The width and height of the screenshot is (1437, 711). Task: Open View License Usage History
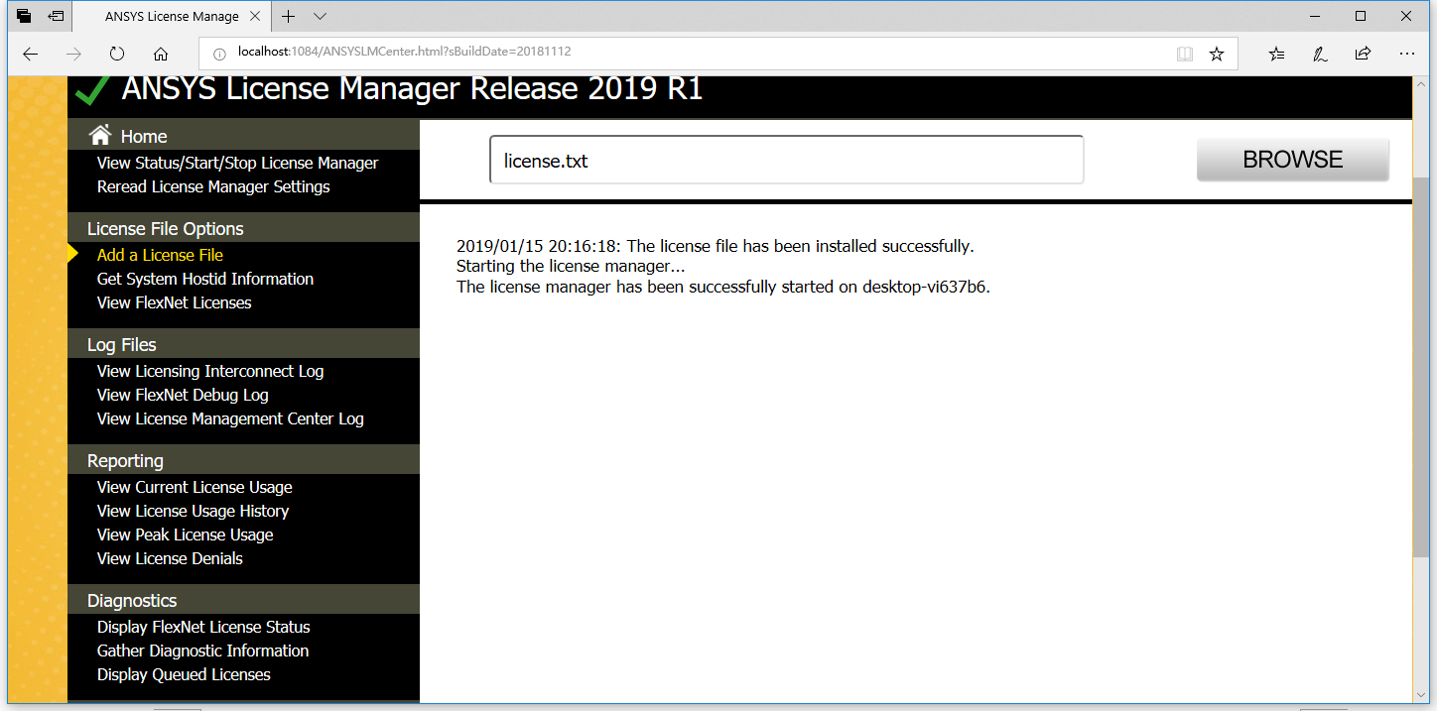[x=193, y=511]
